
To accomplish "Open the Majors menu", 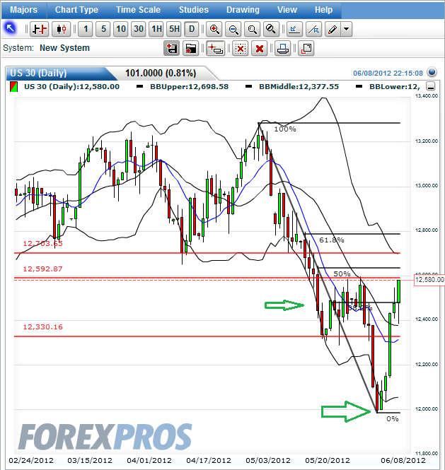I will point(24,10).
